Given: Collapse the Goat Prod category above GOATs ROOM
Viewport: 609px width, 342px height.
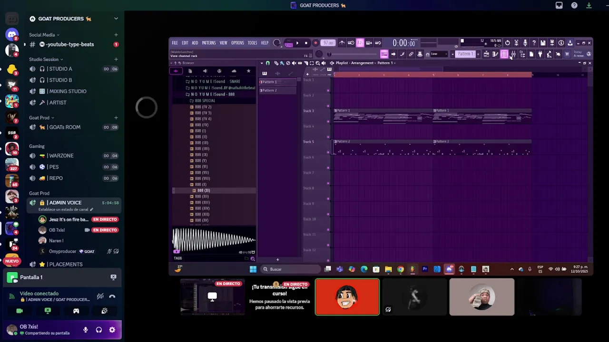Looking at the screenshot, I should tap(41, 118).
